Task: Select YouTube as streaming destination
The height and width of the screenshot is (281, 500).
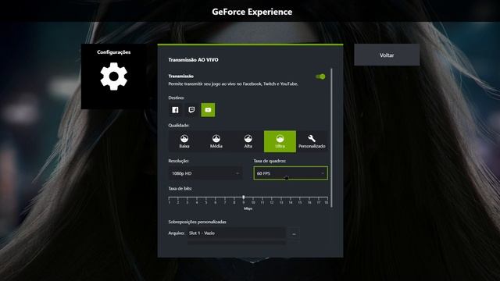Action: point(208,110)
